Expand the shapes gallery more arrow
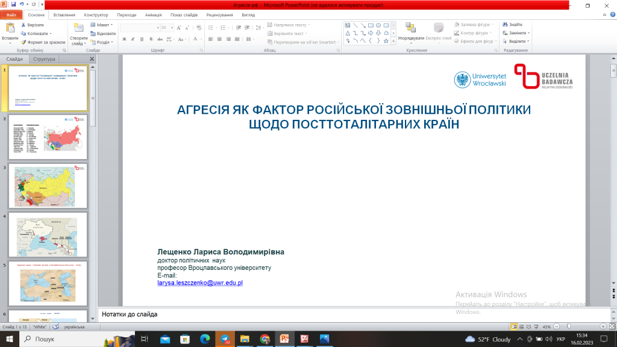617x347 pixels. [393, 42]
